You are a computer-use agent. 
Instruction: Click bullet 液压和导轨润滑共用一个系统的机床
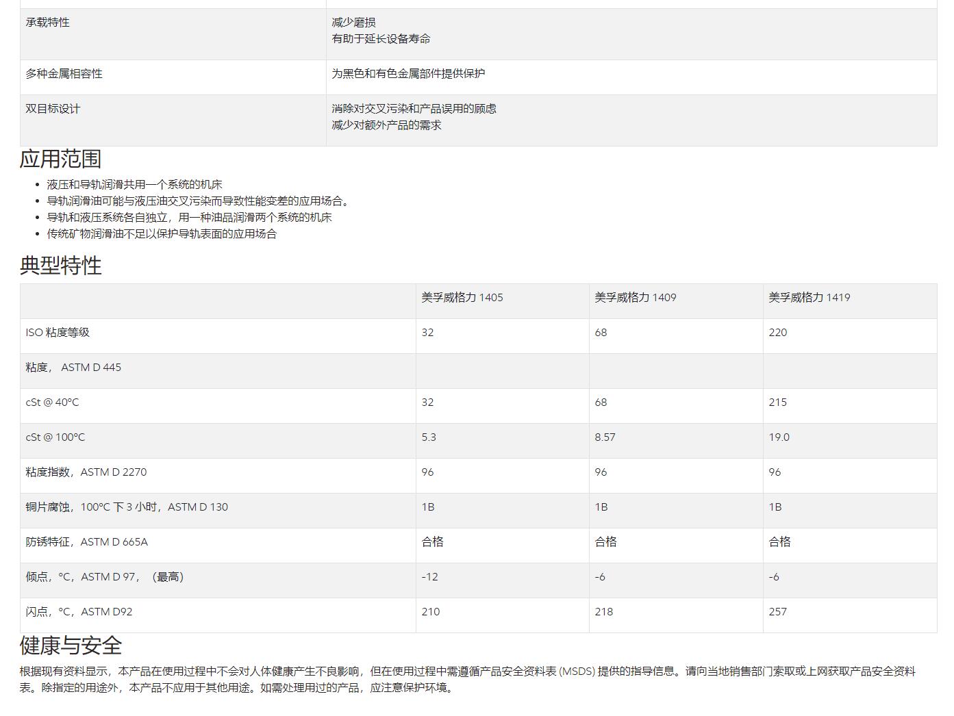pyautogui.click(x=134, y=184)
